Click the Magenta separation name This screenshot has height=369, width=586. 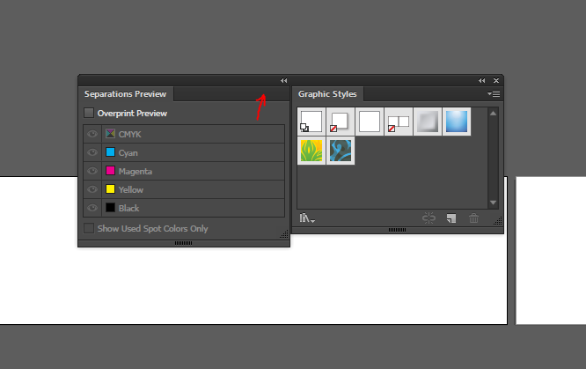click(136, 171)
